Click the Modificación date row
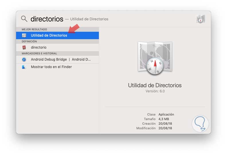 tap(154, 128)
